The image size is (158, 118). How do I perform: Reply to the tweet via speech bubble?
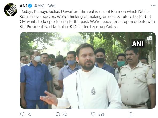[x=22, y=114]
